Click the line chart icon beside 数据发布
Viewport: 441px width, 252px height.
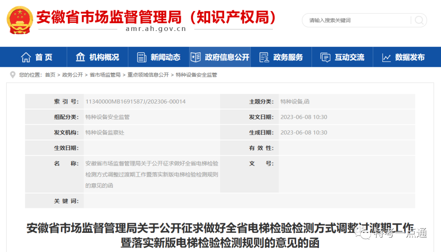pos(386,57)
